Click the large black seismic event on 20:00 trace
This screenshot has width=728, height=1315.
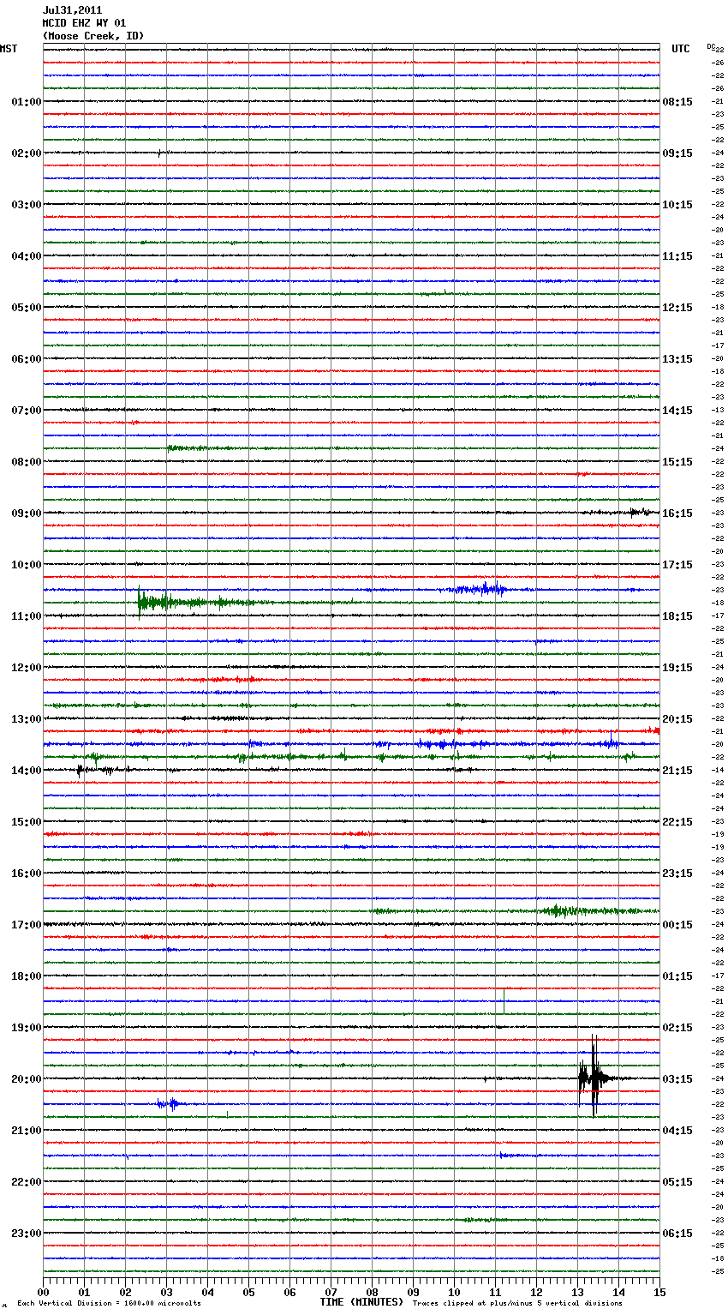tap(594, 1078)
